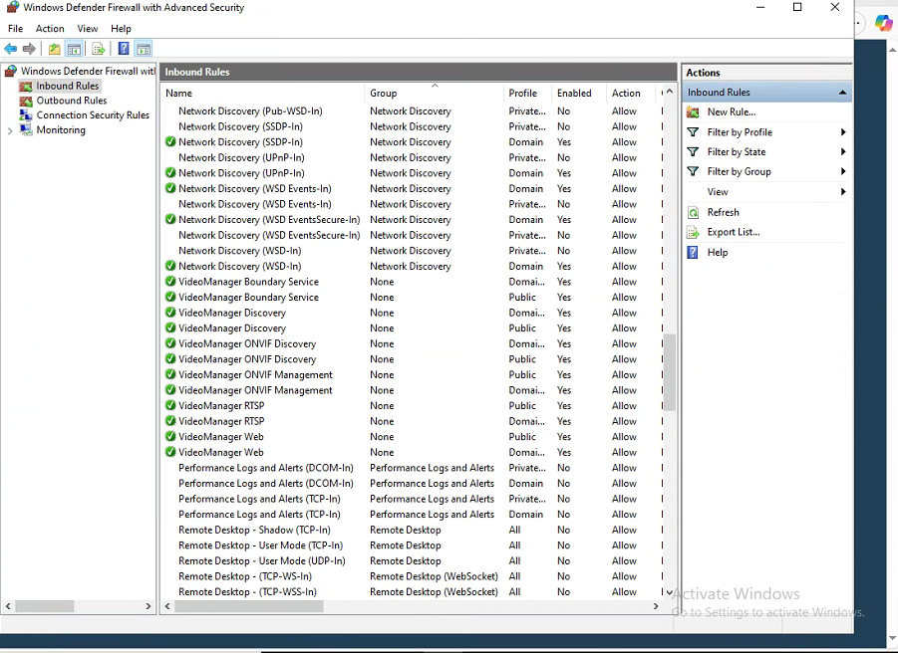Open the Help menu in menu bar
This screenshot has height=653, width=898.
click(121, 29)
